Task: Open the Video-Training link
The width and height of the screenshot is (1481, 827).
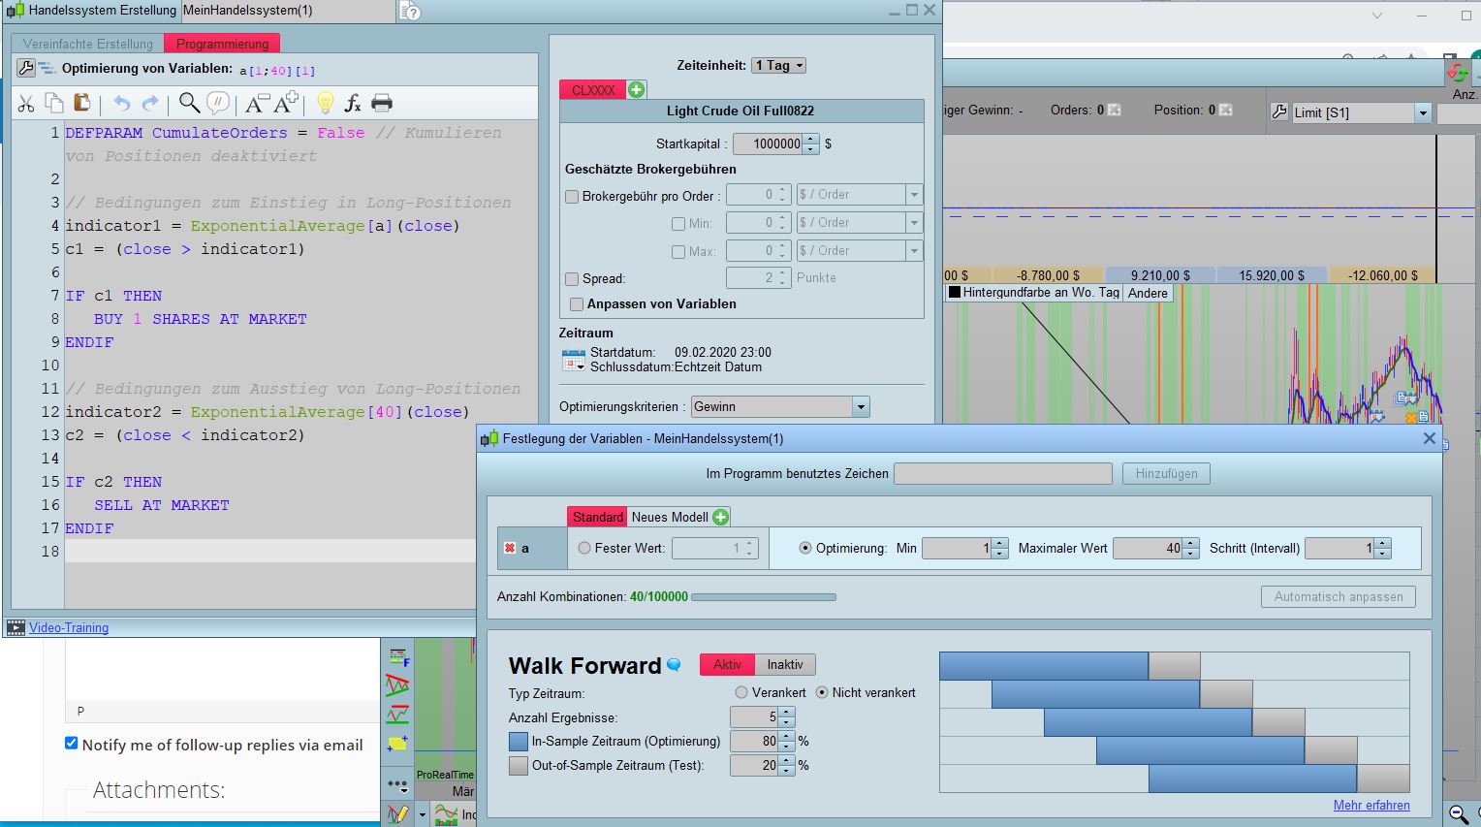Action: [69, 627]
